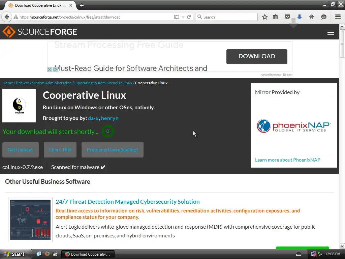Click the vertical scrollbar thumb
The height and width of the screenshot is (259, 345).
coord(342,44)
